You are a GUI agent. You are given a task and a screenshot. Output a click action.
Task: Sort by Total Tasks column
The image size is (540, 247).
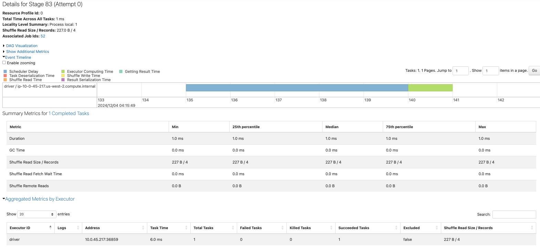pos(213,228)
